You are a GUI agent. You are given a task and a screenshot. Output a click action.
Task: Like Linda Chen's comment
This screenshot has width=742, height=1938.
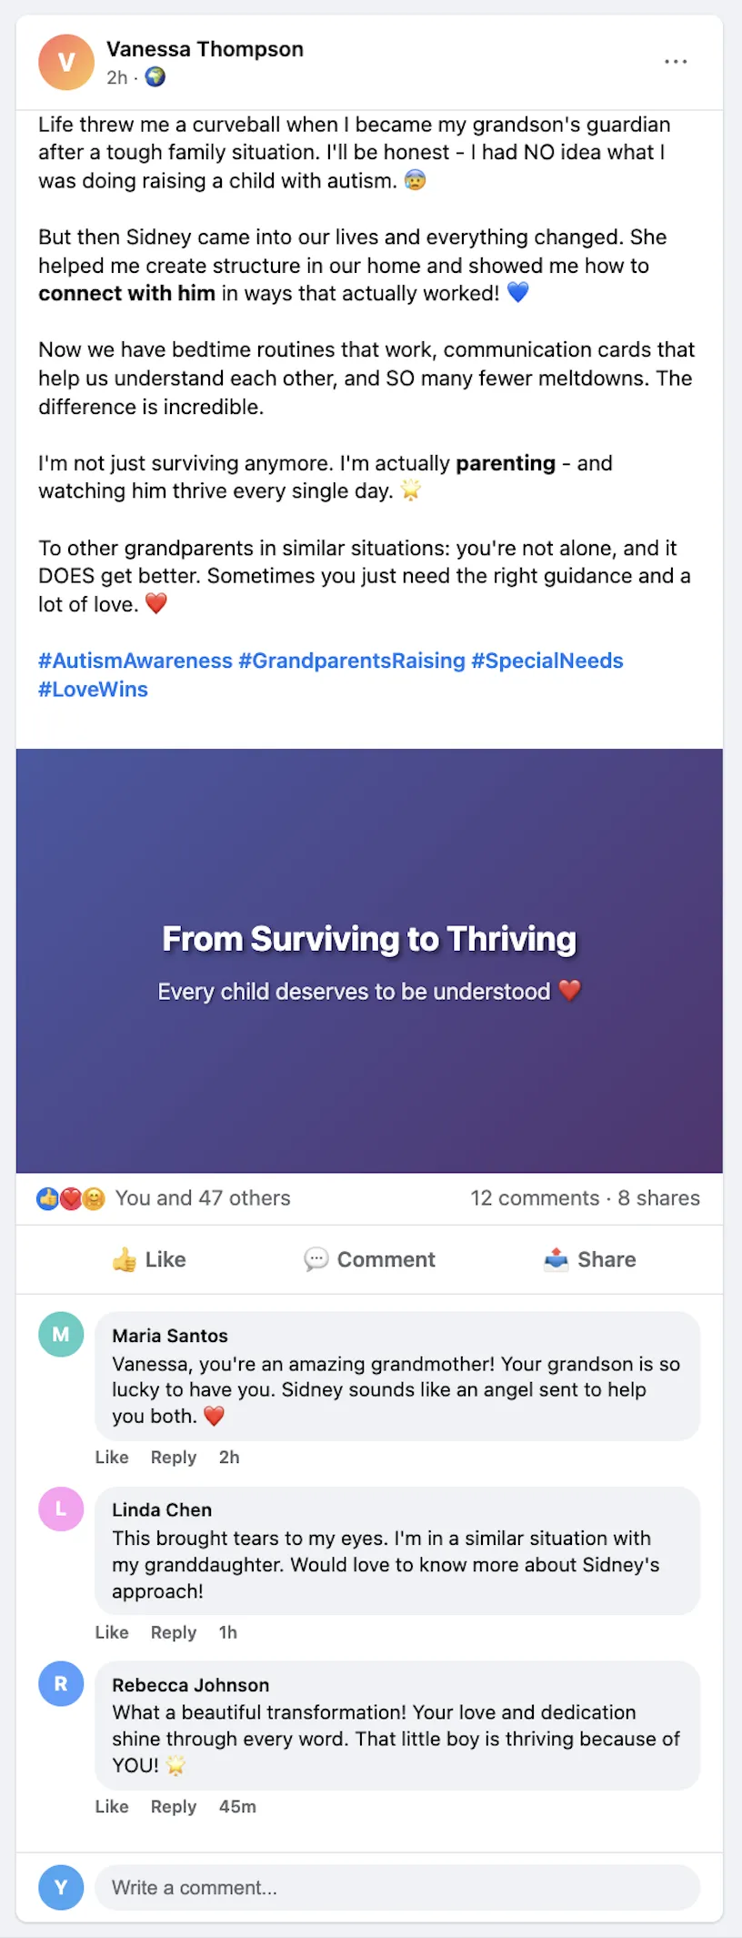112,1632
